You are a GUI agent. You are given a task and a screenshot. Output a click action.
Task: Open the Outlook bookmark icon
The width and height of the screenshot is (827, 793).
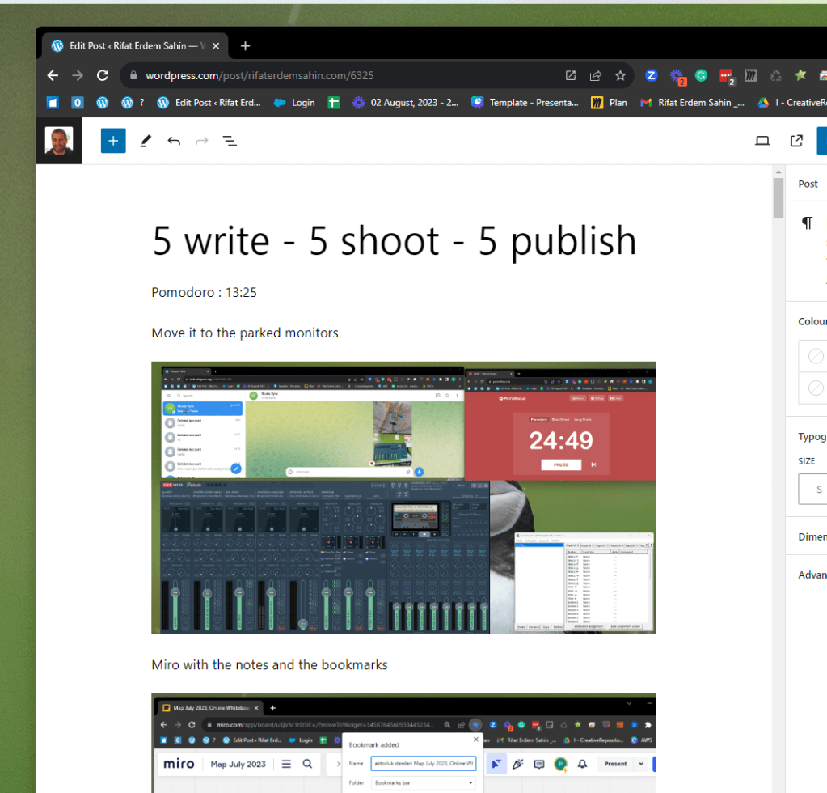pos(78,103)
